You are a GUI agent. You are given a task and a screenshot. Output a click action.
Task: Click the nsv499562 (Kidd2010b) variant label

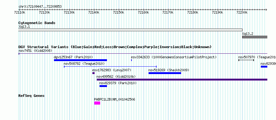click(x=116, y=77)
